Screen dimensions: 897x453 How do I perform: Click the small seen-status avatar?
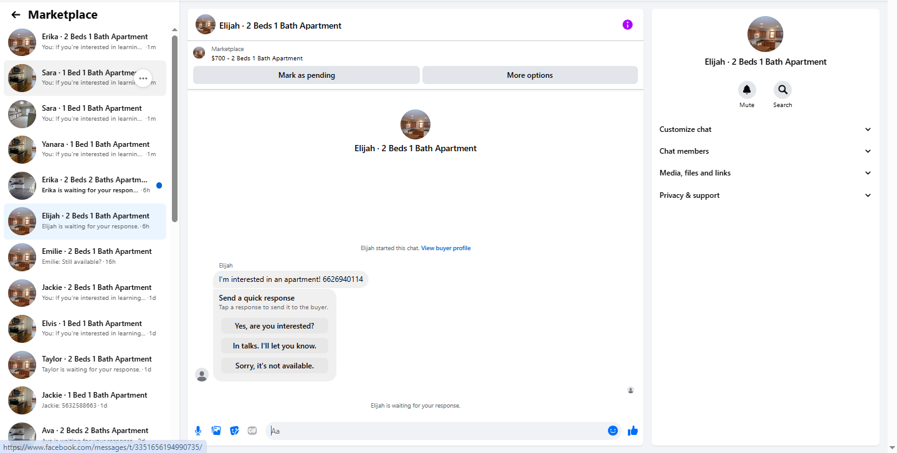point(630,390)
